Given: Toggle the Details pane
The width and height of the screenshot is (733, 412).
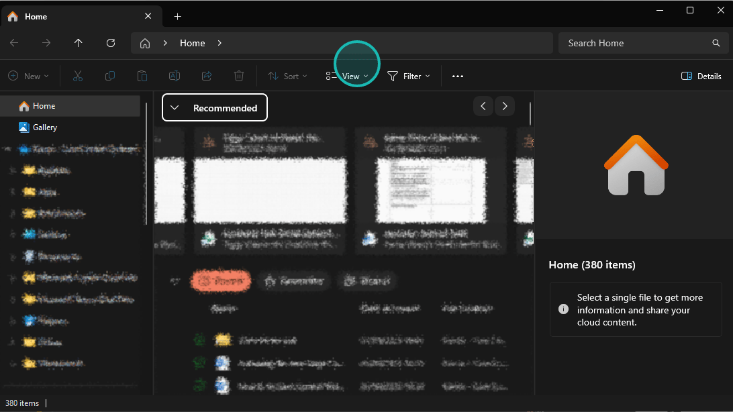Looking at the screenshot, I should pos(701,76).
